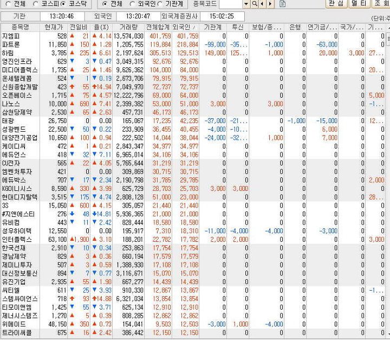Sort by the 연기금/... column header
The width and height of the screenshot is (390, 340).
323,27
